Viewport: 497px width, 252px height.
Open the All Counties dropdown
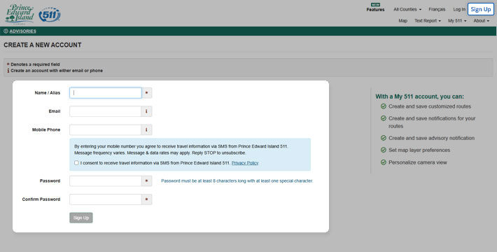[407, 10]
